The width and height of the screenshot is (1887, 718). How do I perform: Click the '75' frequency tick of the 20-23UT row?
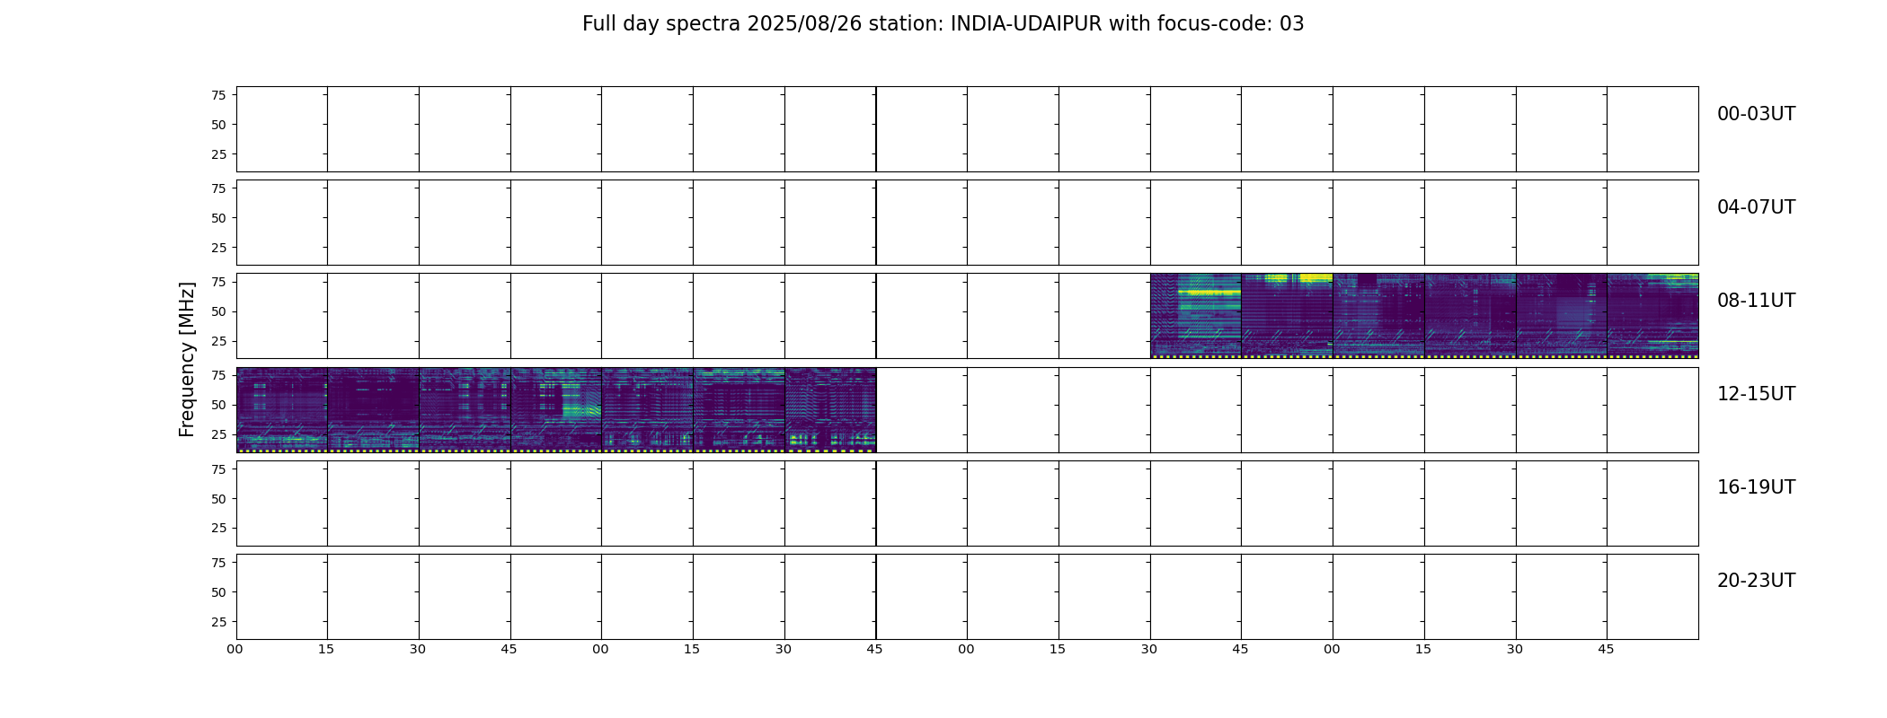pos(218,562)
